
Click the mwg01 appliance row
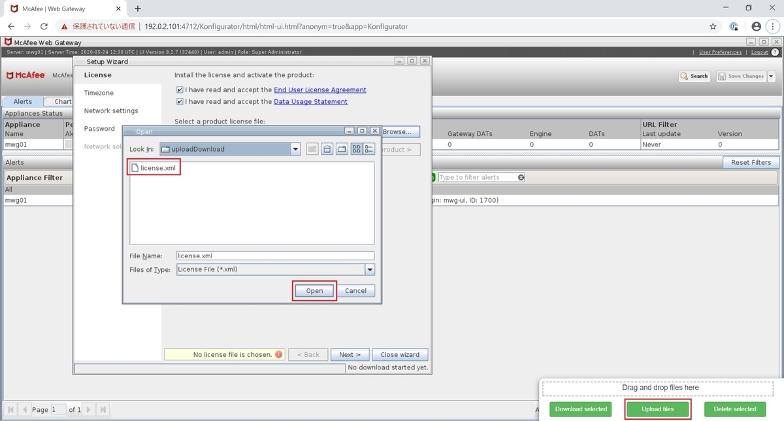(33, 144)
